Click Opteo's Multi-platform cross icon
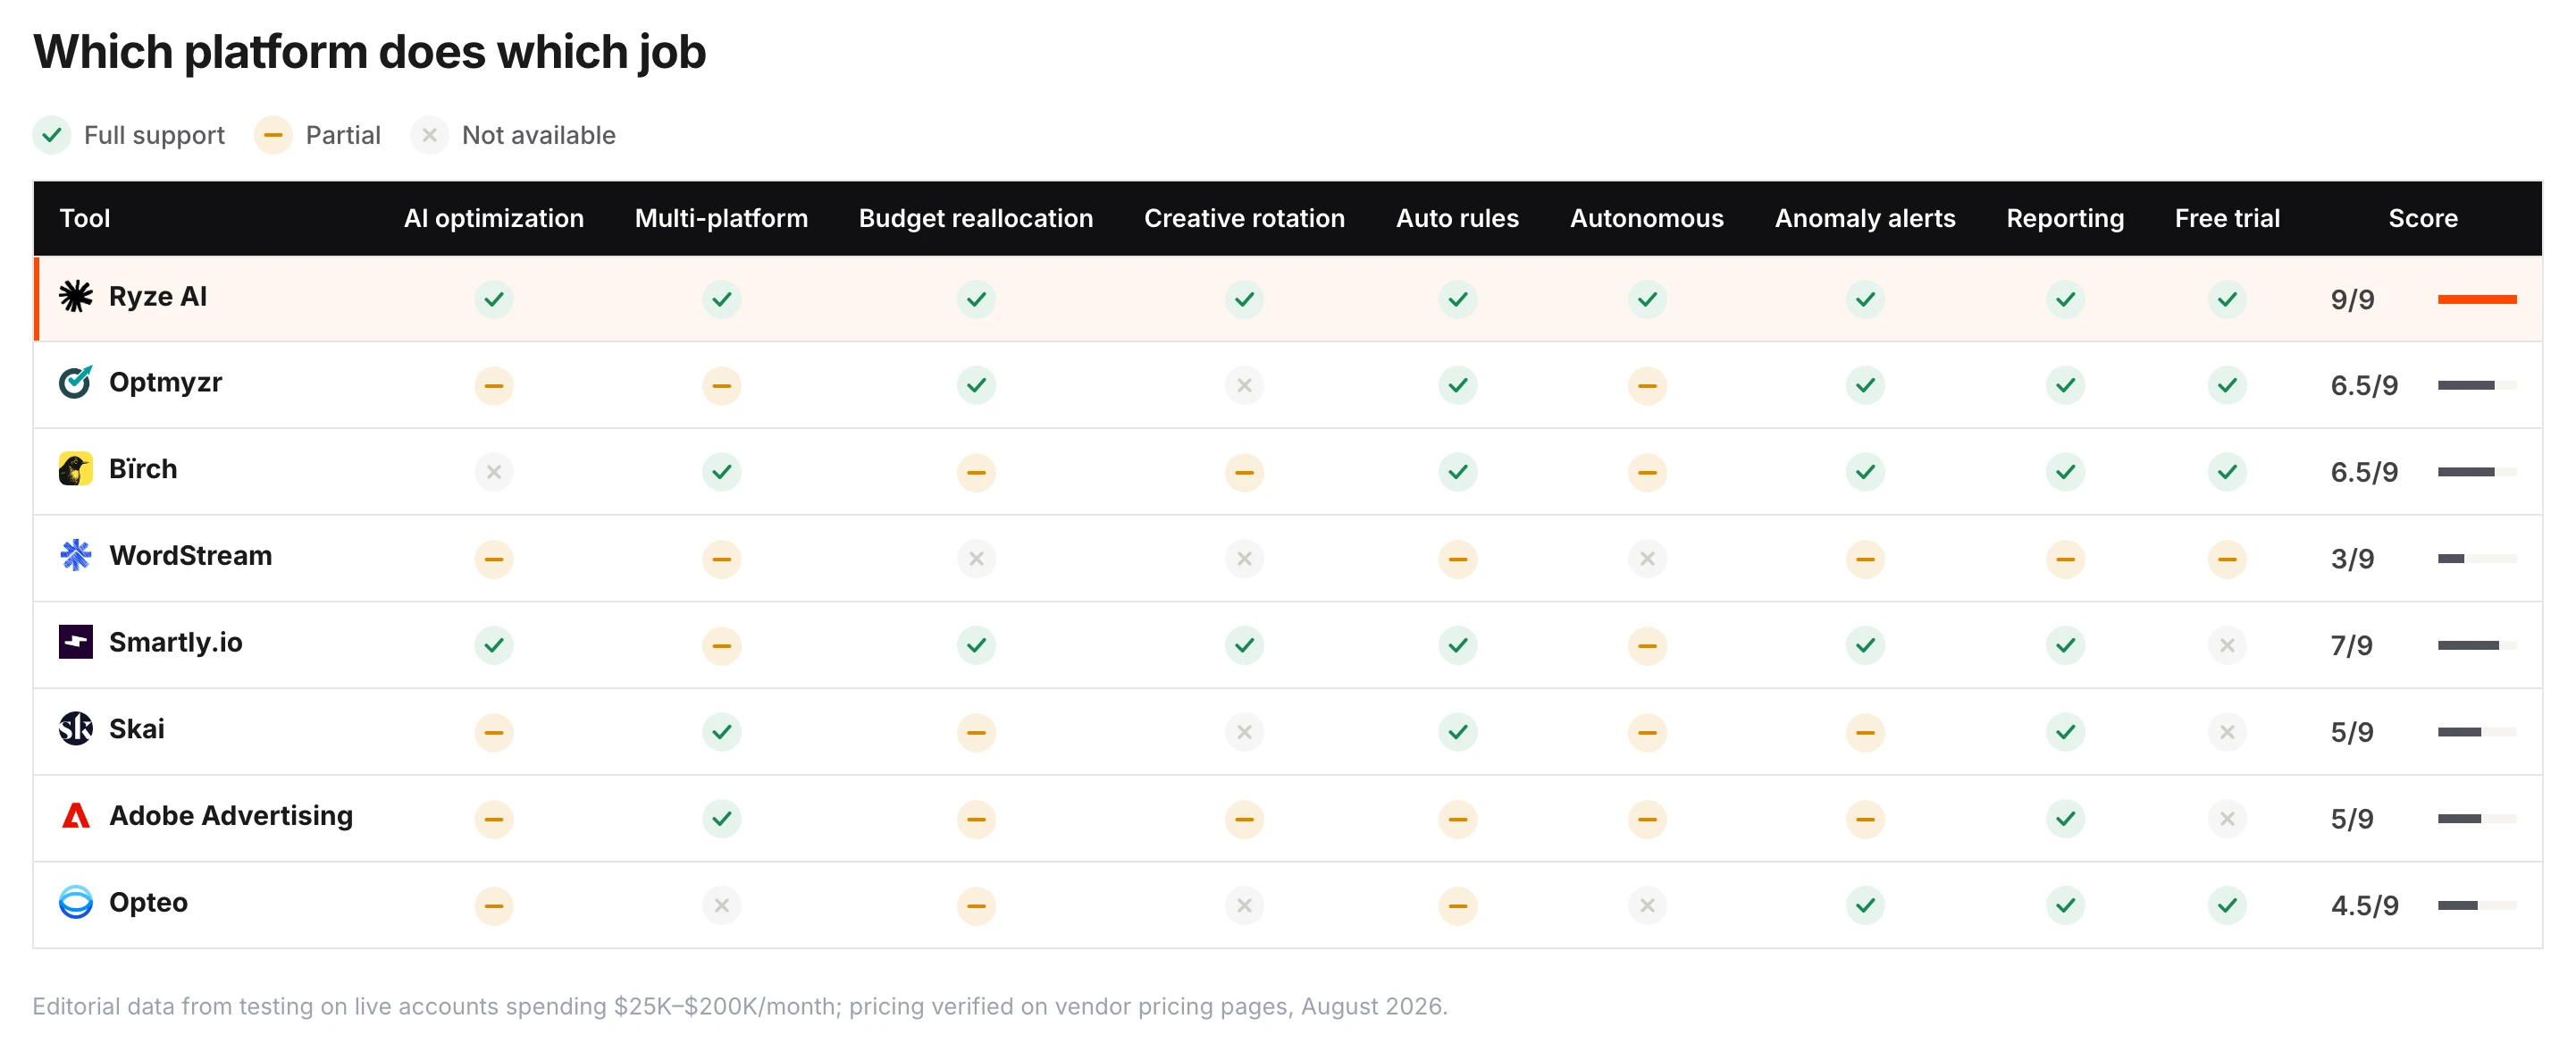This screenshot has width=2576, height=1052. tap(721, 906)
